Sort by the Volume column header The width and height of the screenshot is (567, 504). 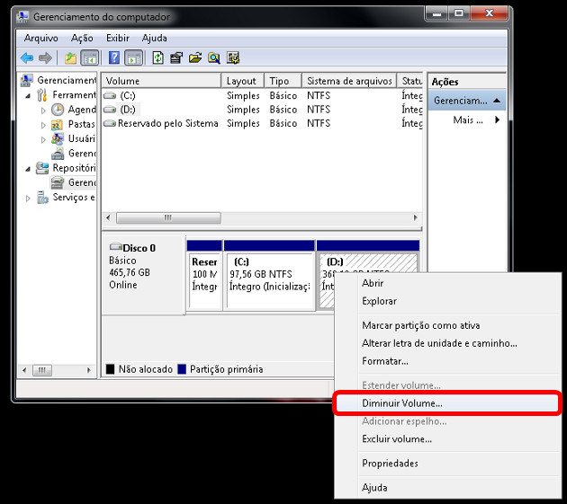[162, 81]
